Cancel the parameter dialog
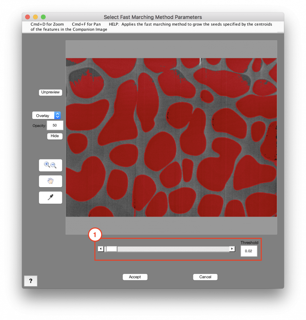The height and width of the screenshot is (320, 306). [205, 277]
